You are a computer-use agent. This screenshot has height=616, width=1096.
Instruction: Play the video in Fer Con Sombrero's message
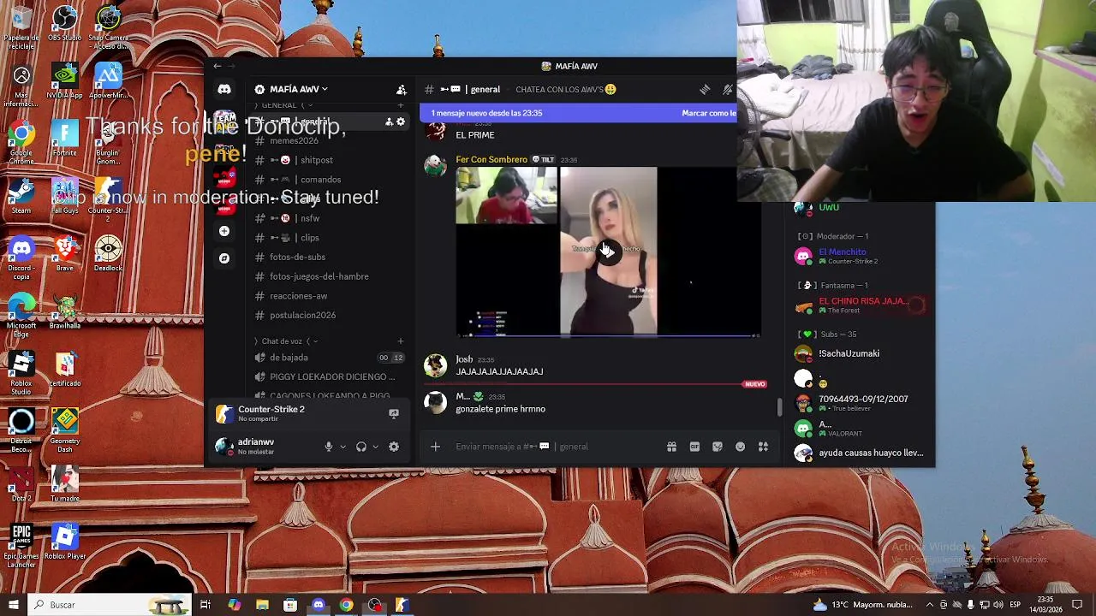click(608, 251)
